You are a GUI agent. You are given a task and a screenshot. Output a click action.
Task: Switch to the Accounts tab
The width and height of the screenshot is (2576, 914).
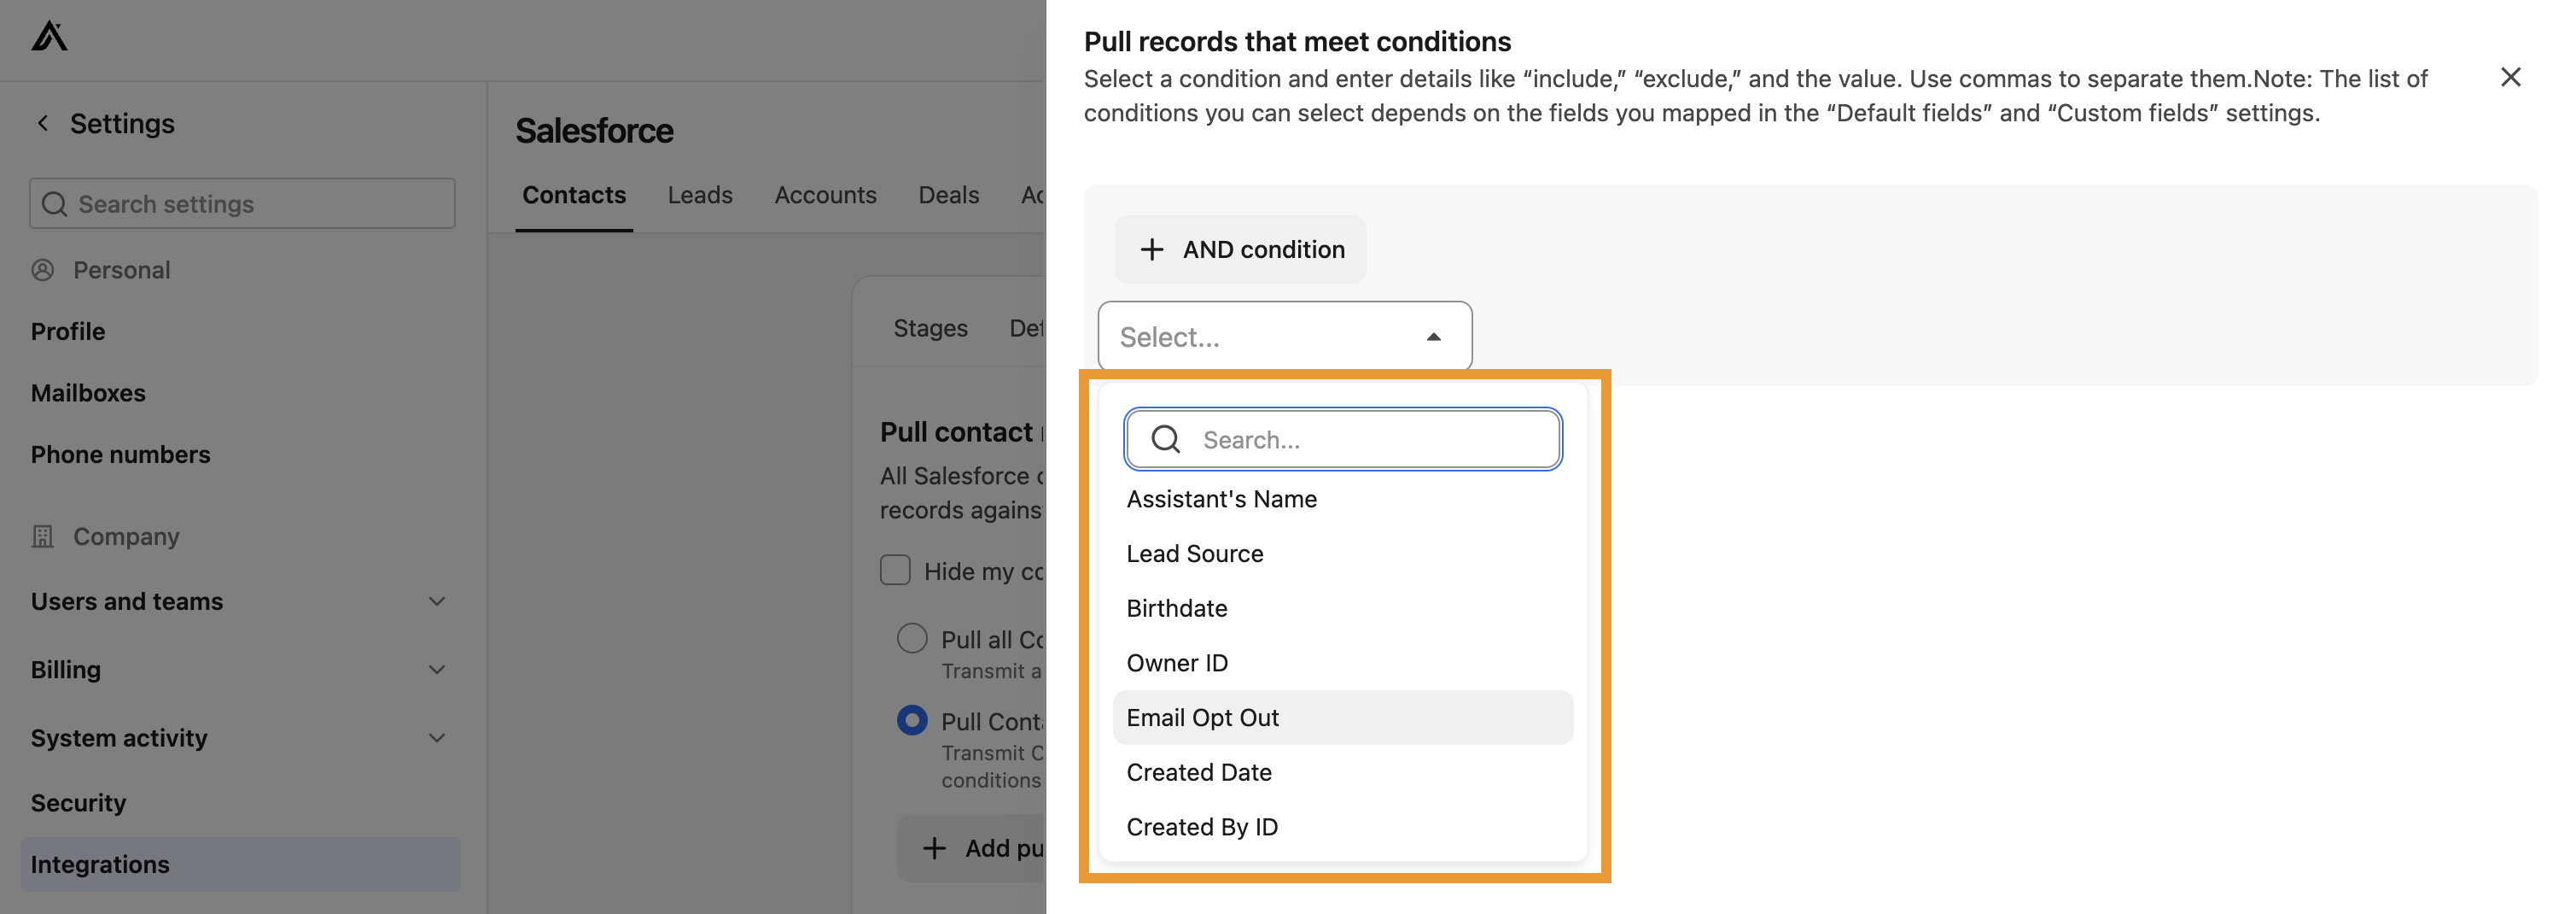825,194
